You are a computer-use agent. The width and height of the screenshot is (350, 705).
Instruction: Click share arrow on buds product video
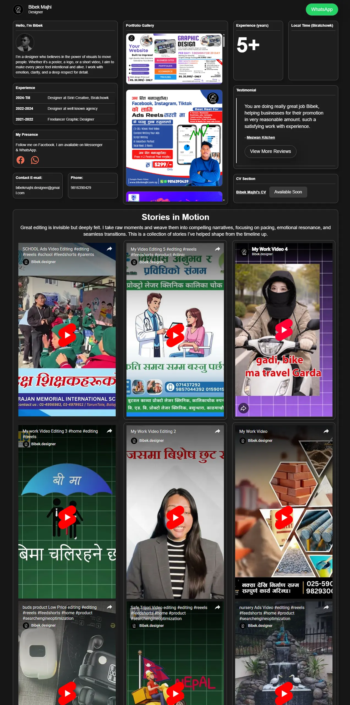(109, 607)
